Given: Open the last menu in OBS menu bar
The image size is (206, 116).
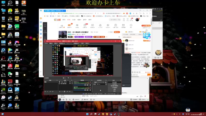Looking at the screenshot, I should tap(87, 43).
